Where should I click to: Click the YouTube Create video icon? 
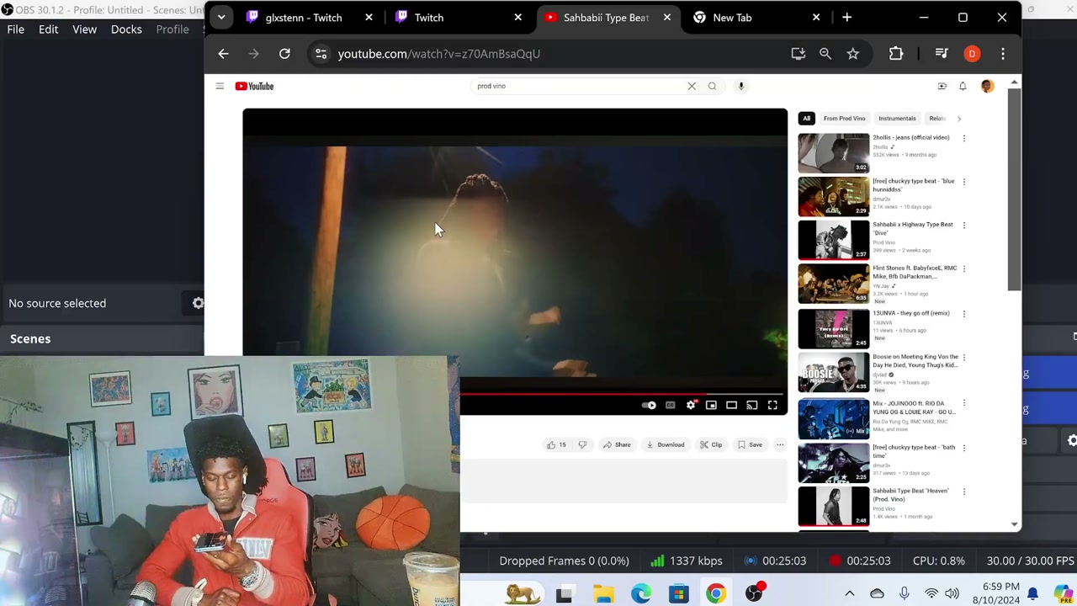pos(942,86)
